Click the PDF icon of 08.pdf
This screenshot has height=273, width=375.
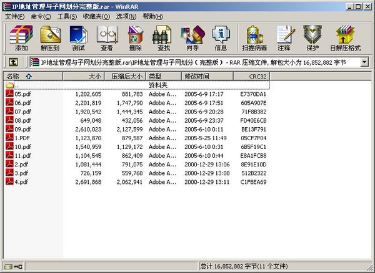(x=9, y=120)
